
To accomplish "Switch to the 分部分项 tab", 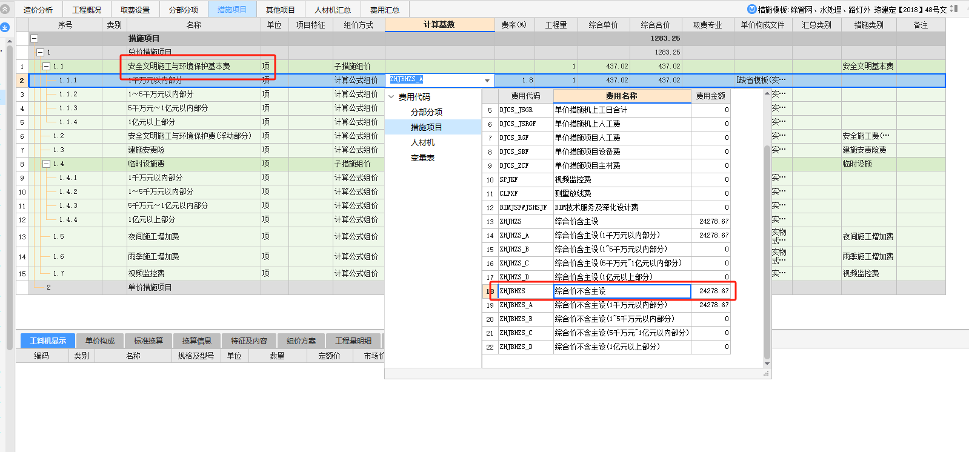I will pos(184,10).
